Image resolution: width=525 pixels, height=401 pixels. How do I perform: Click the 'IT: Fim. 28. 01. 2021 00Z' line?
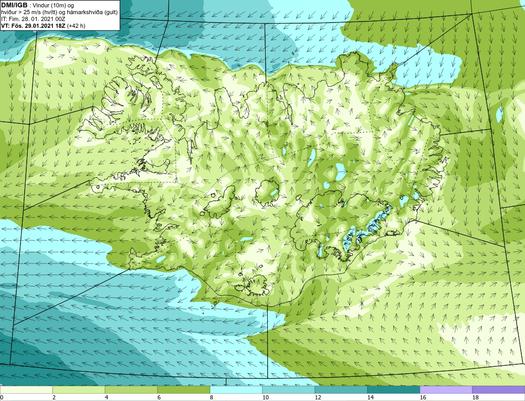(33, 19)
